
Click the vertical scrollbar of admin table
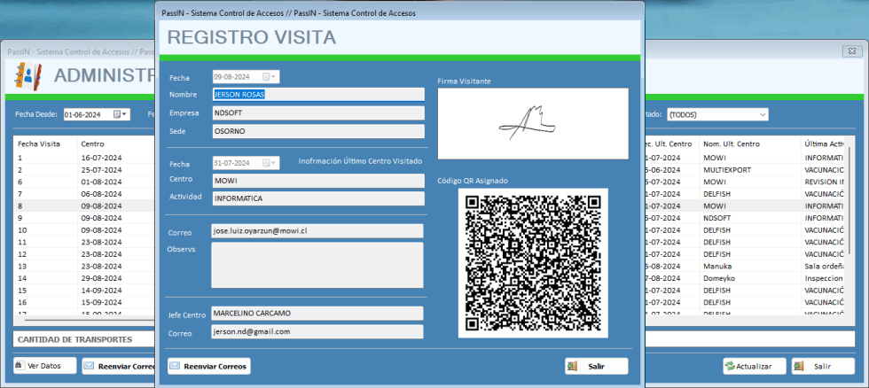click(x=849, y=199)
